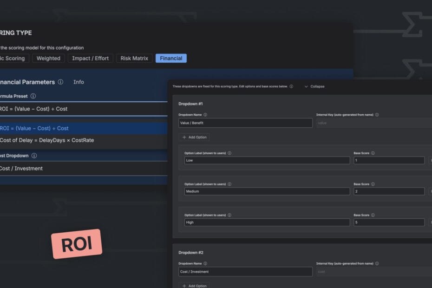This screenshot has width=432, height=288.
Task: Click info icon left of the Collapse control
Action: pos(291,86)
